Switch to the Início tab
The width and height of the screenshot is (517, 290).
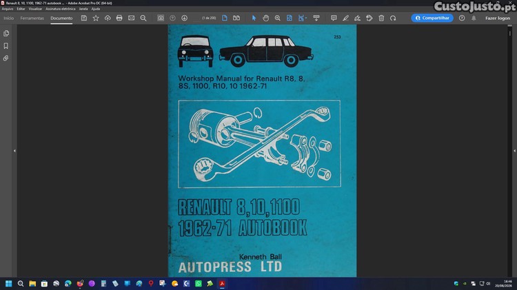pyautogui.click(x=8, y=18)
